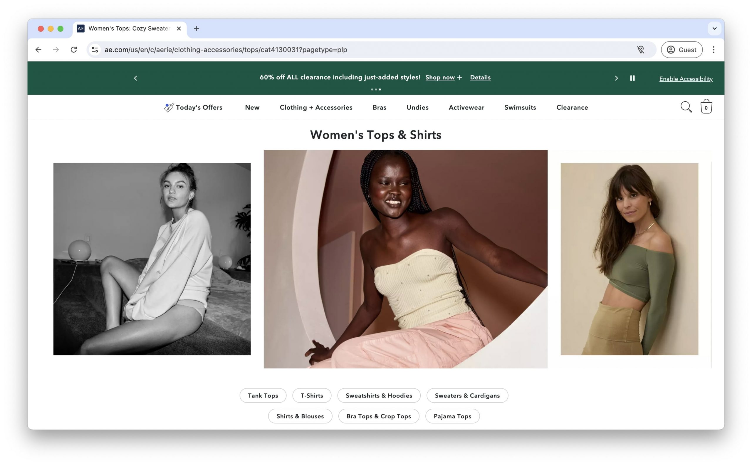Click the black-and-white sweatshirt photo
The image size is (752, 466).
point(152,259)
